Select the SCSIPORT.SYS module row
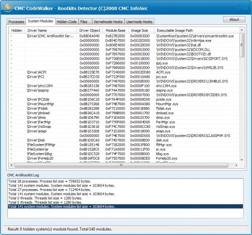Viewport: 252px width, 235px height. click(x=124, y=59)
